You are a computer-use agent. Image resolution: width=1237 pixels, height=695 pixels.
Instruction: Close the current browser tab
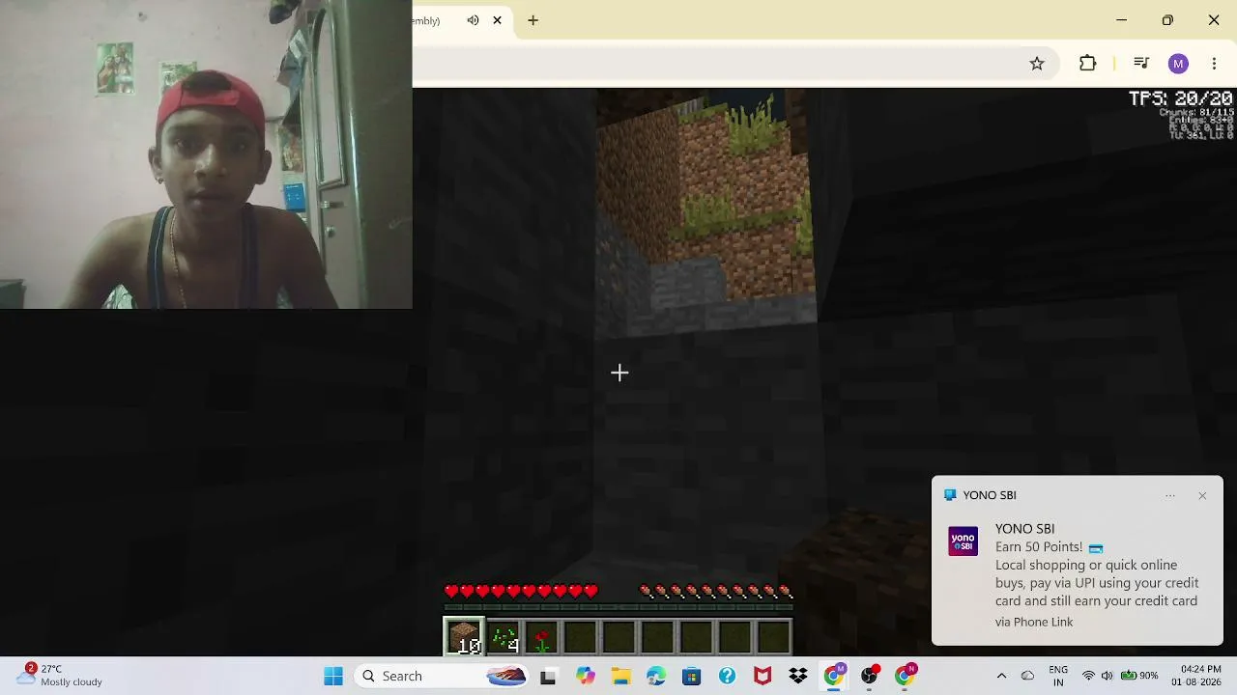(x=498, y=20)
